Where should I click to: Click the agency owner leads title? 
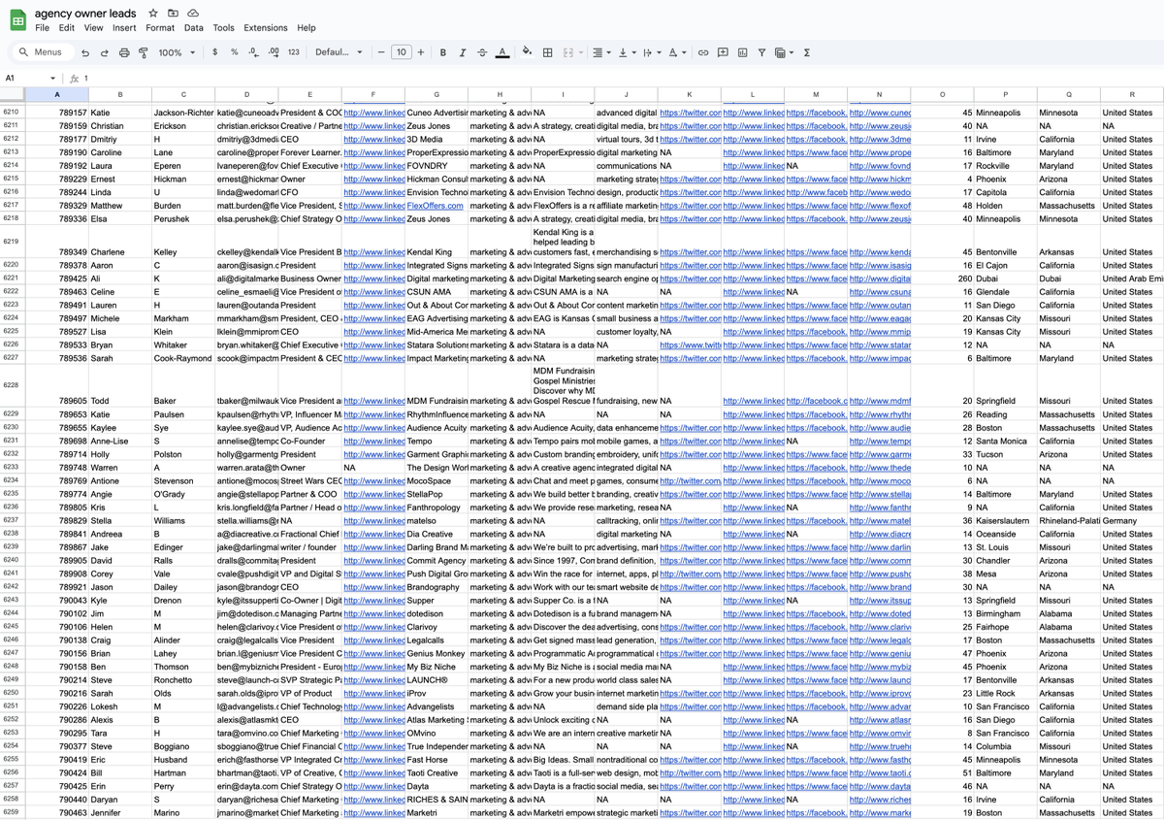click(x=85, y=14)
